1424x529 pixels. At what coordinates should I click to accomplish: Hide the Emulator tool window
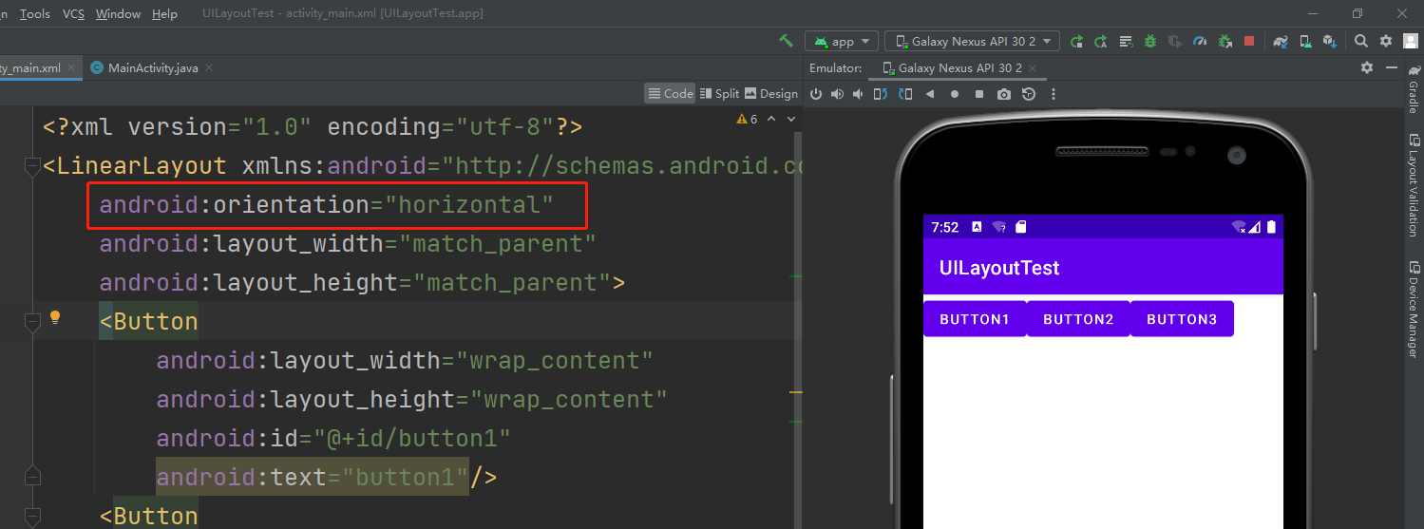click(1392, 67)
